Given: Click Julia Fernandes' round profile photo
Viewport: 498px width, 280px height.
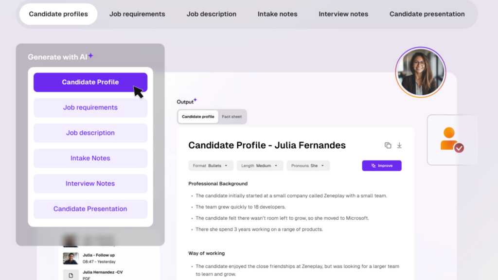Looking at the screenshot, I should coord(421,72).
